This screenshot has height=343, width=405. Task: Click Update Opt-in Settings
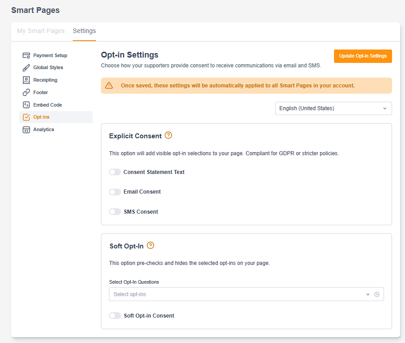tap(363, 56)
